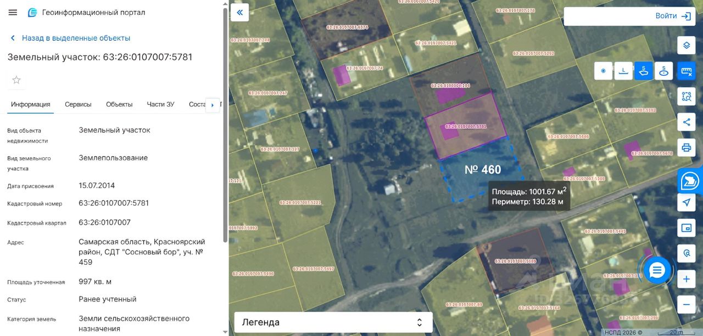Collapse the side panel with double chevron
Screen dimensions: 703x336
click(239, 12)
